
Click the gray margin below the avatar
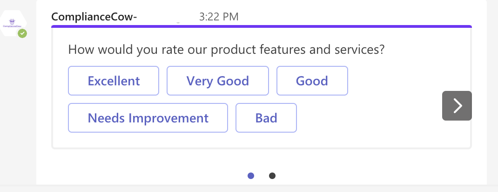[18, 116]
